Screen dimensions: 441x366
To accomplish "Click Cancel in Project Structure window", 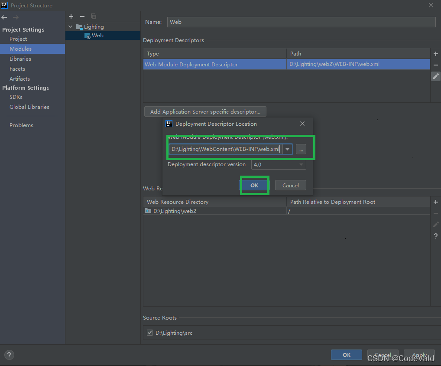I will coord(383,355).
